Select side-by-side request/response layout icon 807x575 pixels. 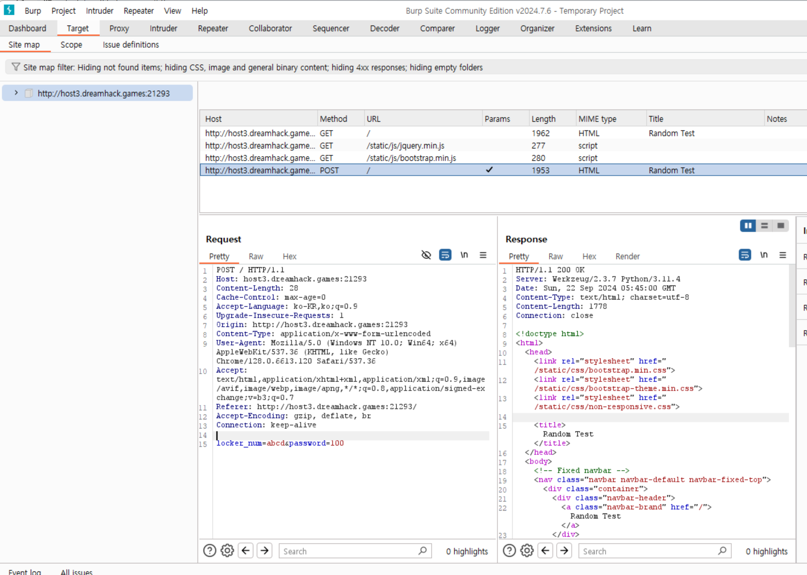pos(748,225)
